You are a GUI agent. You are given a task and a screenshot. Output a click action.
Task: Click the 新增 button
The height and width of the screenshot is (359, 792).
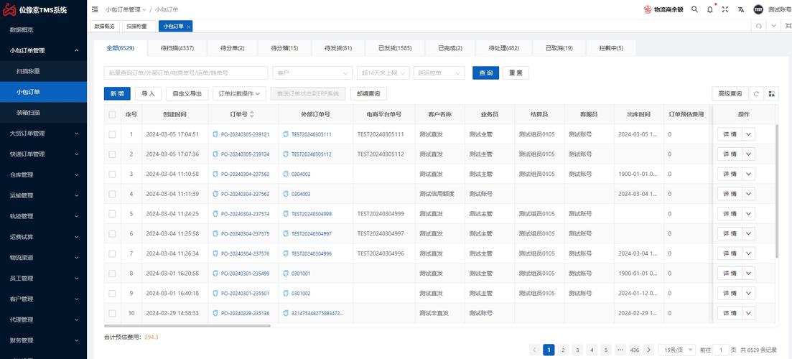[117, 93]
